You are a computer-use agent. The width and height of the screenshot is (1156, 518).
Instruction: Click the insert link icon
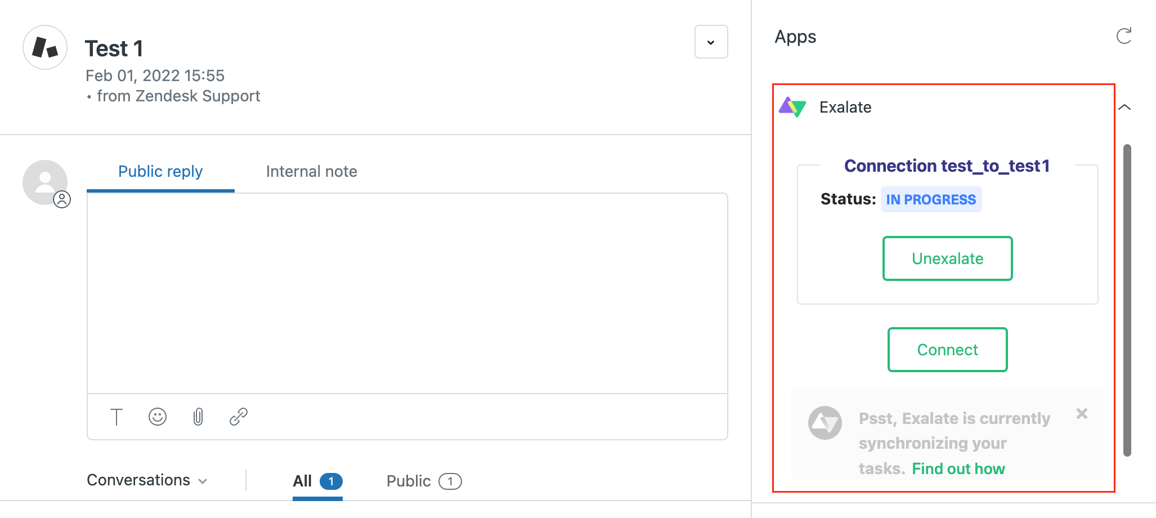[239, 417]
